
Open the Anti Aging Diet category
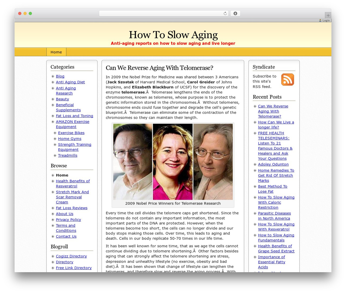(70, 82)
